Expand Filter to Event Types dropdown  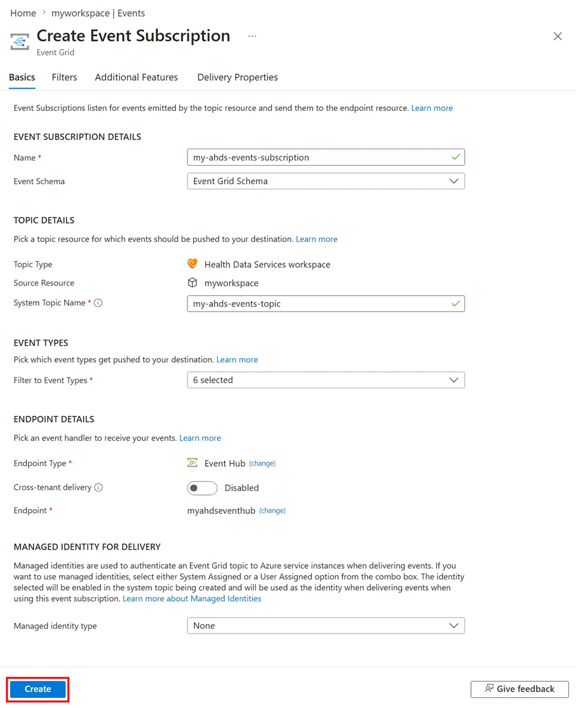tap(326, 380)
